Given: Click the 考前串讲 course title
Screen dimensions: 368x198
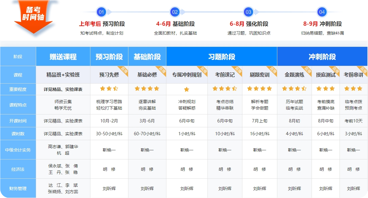Looking at the screenshot, I should 353,75.
